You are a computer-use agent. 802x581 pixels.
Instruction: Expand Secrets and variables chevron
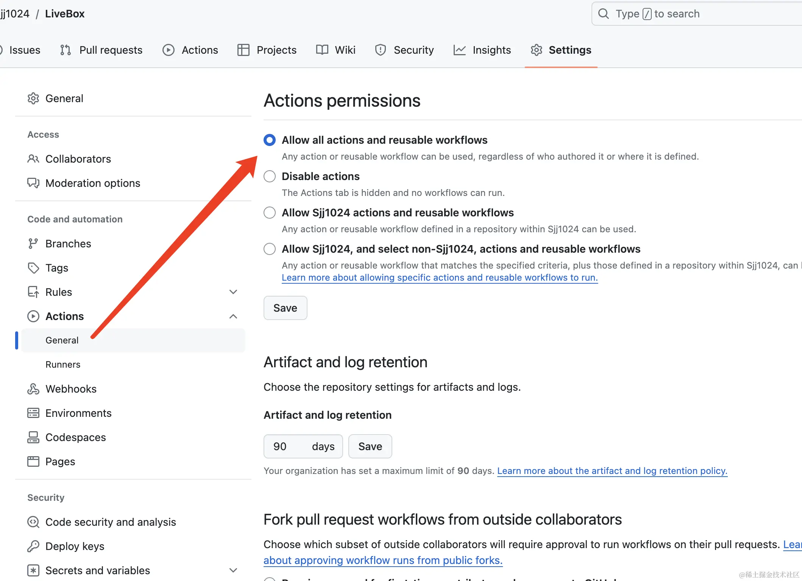[x=233, y=570]
